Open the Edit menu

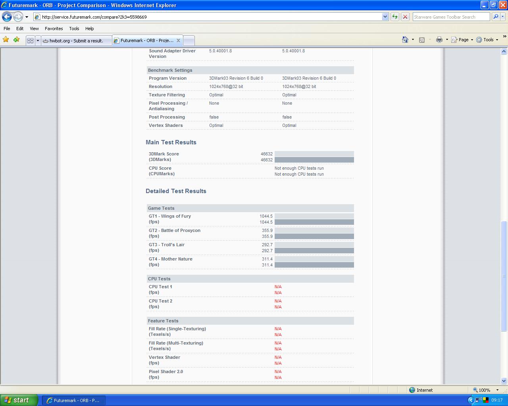coord(20,29)
